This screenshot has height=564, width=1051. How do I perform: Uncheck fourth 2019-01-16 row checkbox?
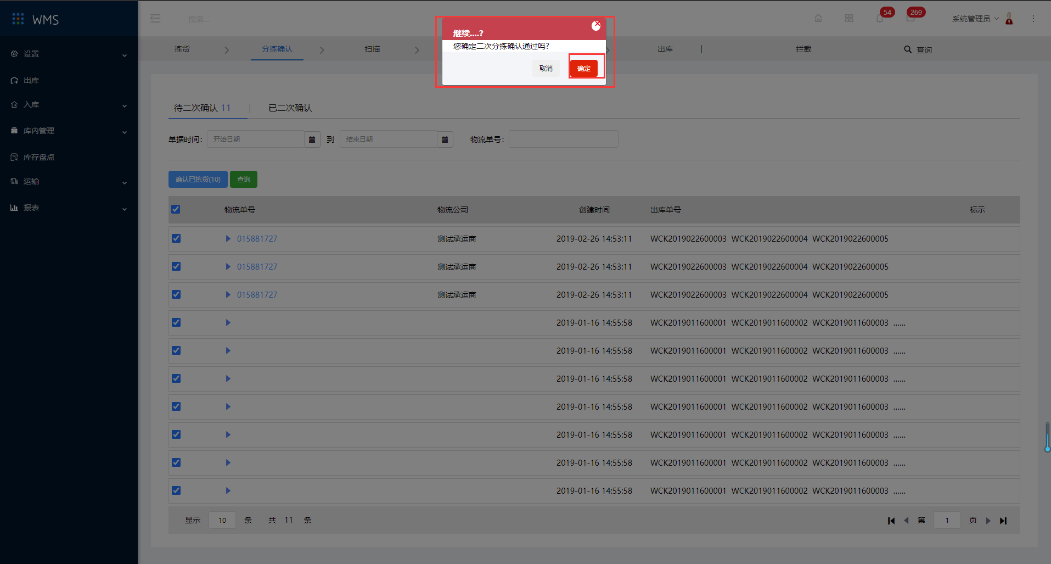pyautogui.click(x=176, y=406)
